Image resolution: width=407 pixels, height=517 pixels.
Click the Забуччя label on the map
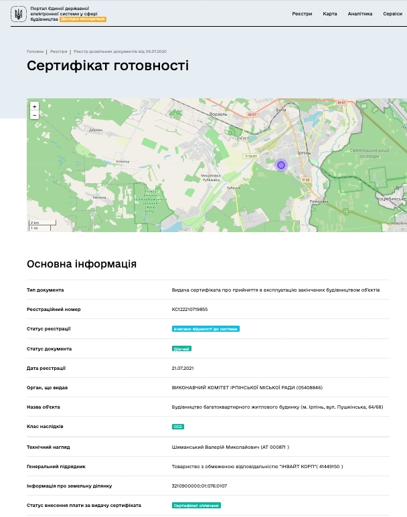[x=234, y=188]
